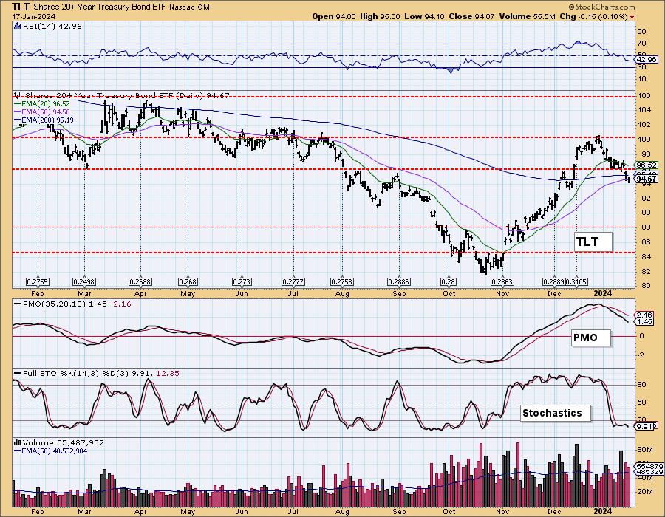Click the 0.2889 cycle label near Dec
Image resolution: width=665 pixels, height=517 pixels.
click(x=554, y=282)
